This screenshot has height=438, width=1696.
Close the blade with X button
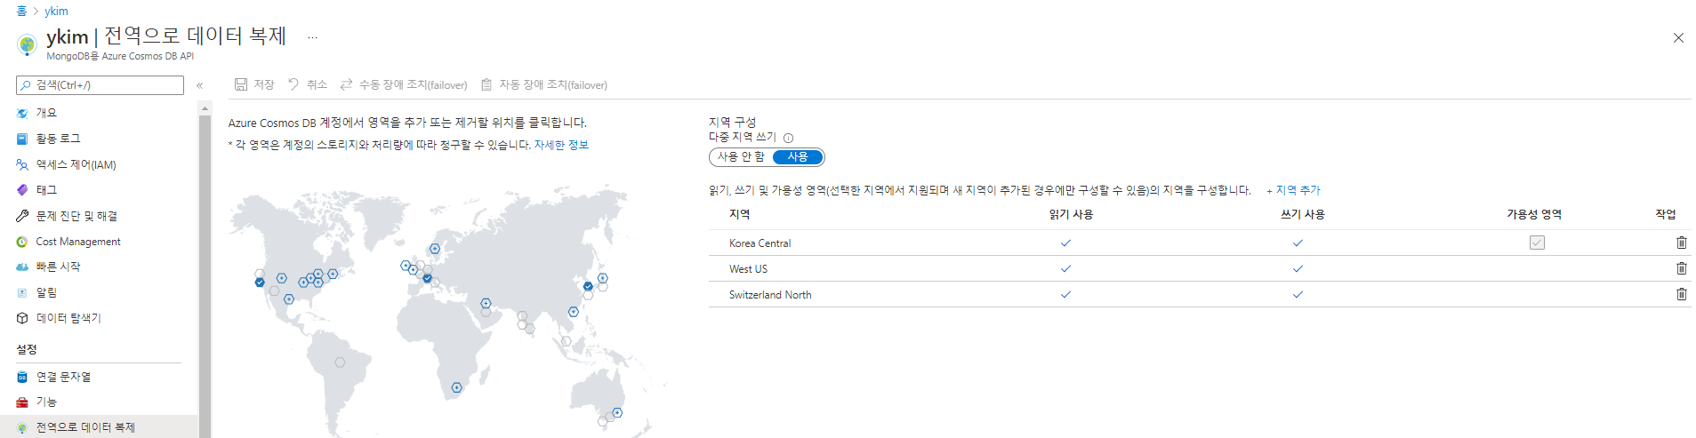(x=1678, y=37)
